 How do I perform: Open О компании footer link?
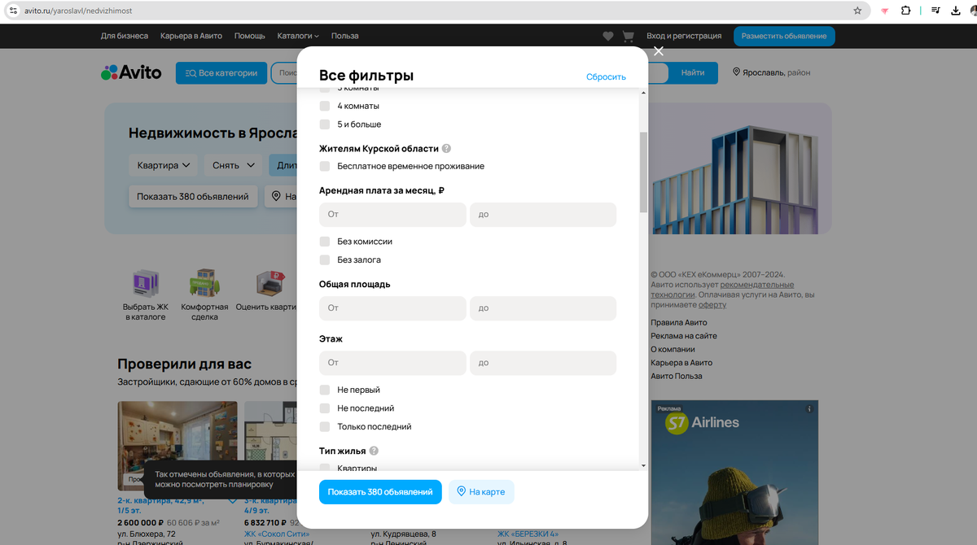pos(673,349)
